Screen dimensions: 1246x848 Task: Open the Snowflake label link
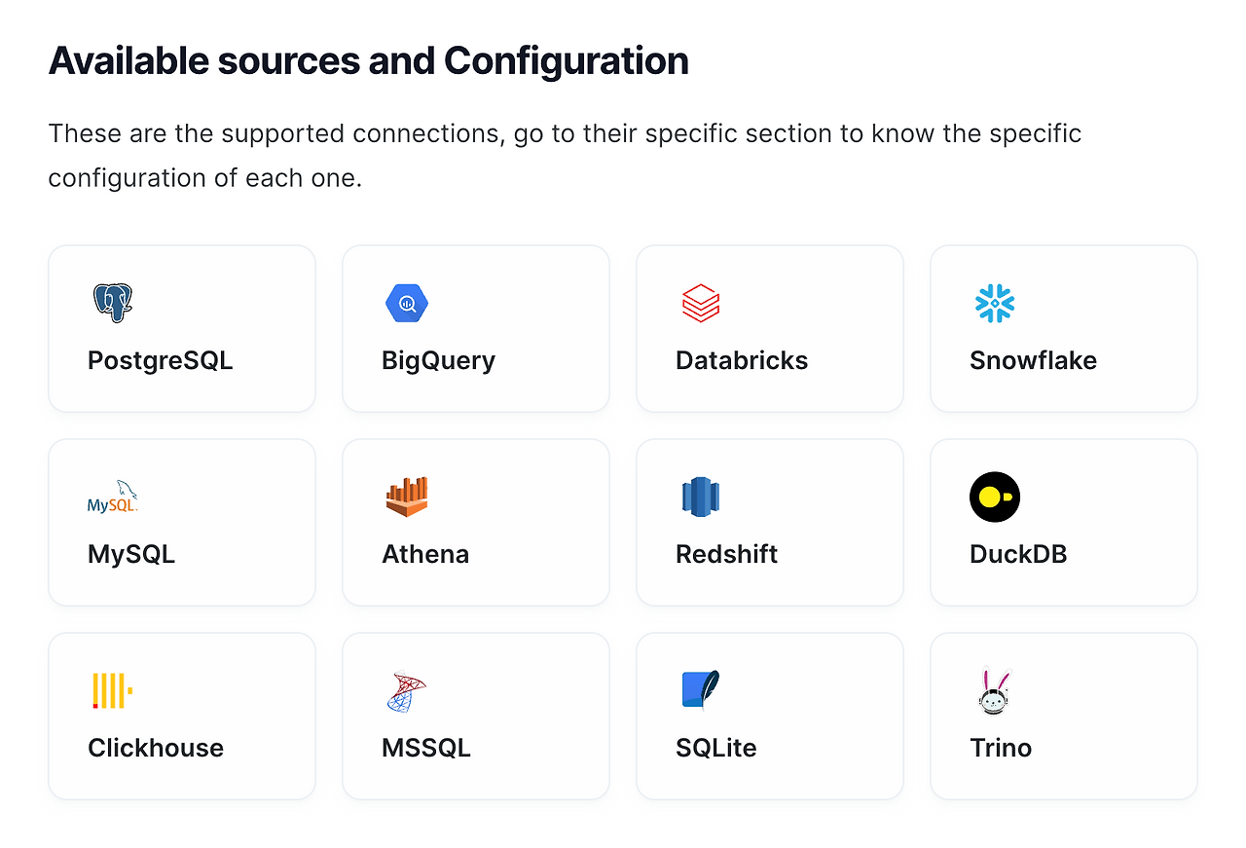pos(1033,360)
